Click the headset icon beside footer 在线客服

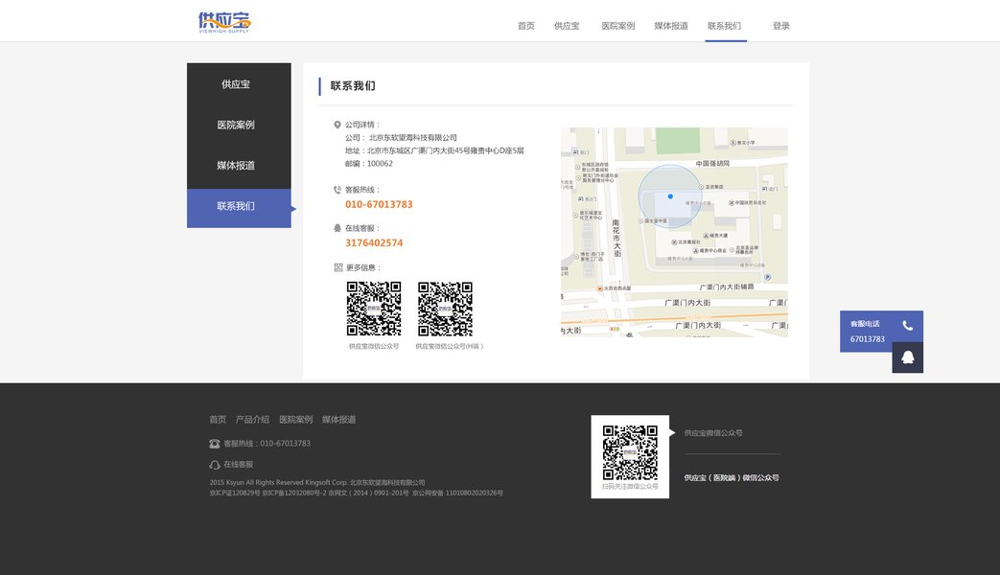click(215, 465)
